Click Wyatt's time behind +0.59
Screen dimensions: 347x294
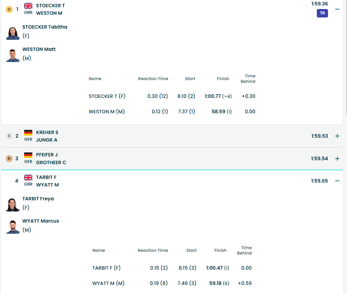click(245, 283)
